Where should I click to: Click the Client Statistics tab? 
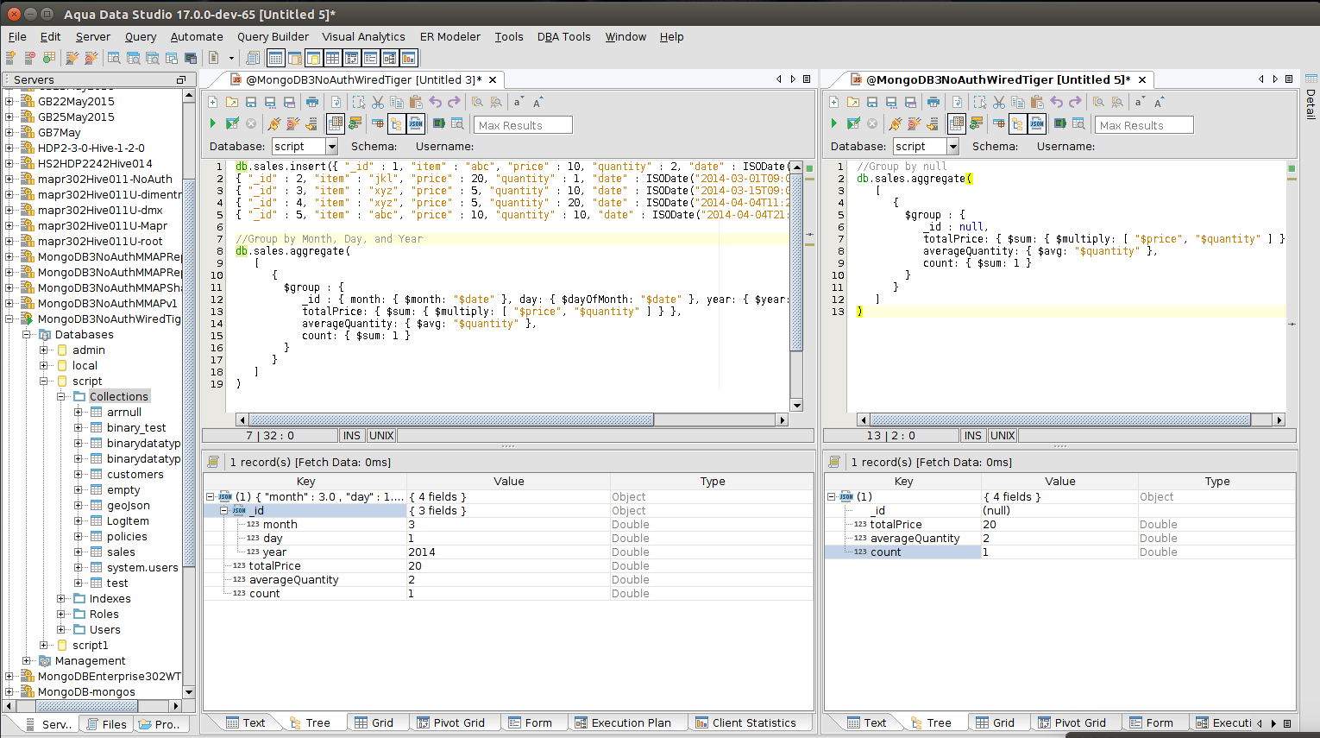click(x=745, y=723)
